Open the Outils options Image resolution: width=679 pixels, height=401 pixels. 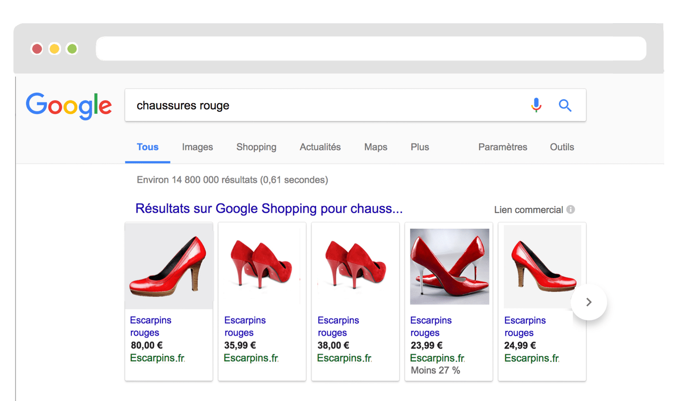pos(562,147)
